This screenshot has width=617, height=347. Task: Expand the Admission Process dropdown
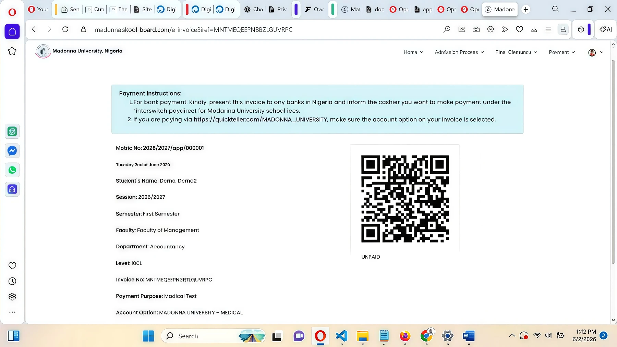pyautogui.click(x=459, y=52)
